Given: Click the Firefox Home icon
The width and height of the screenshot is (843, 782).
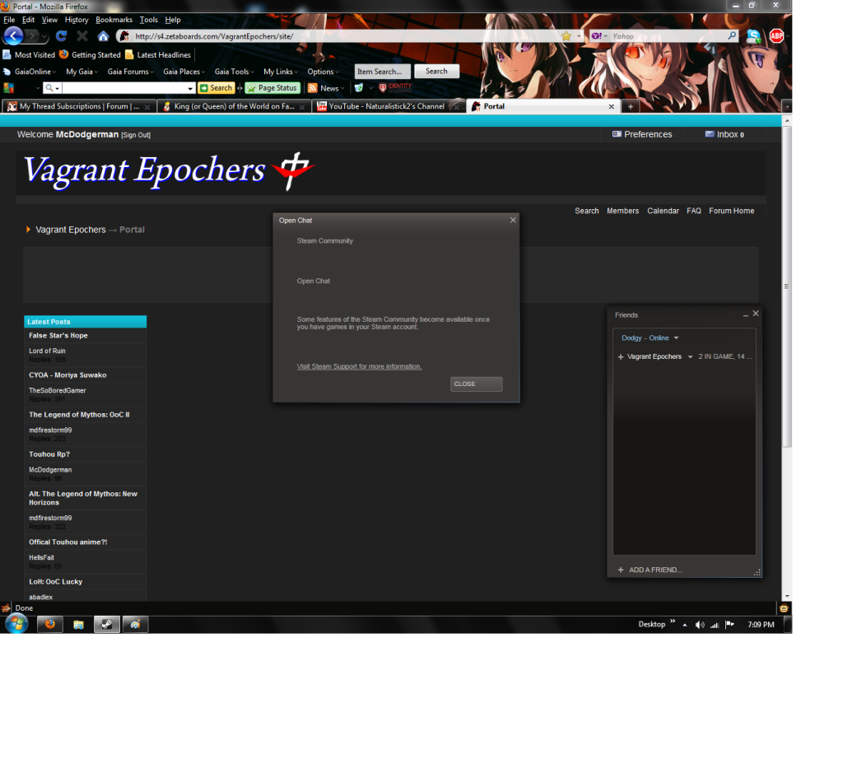Looking at the screenshot, I should pos(103,36).
